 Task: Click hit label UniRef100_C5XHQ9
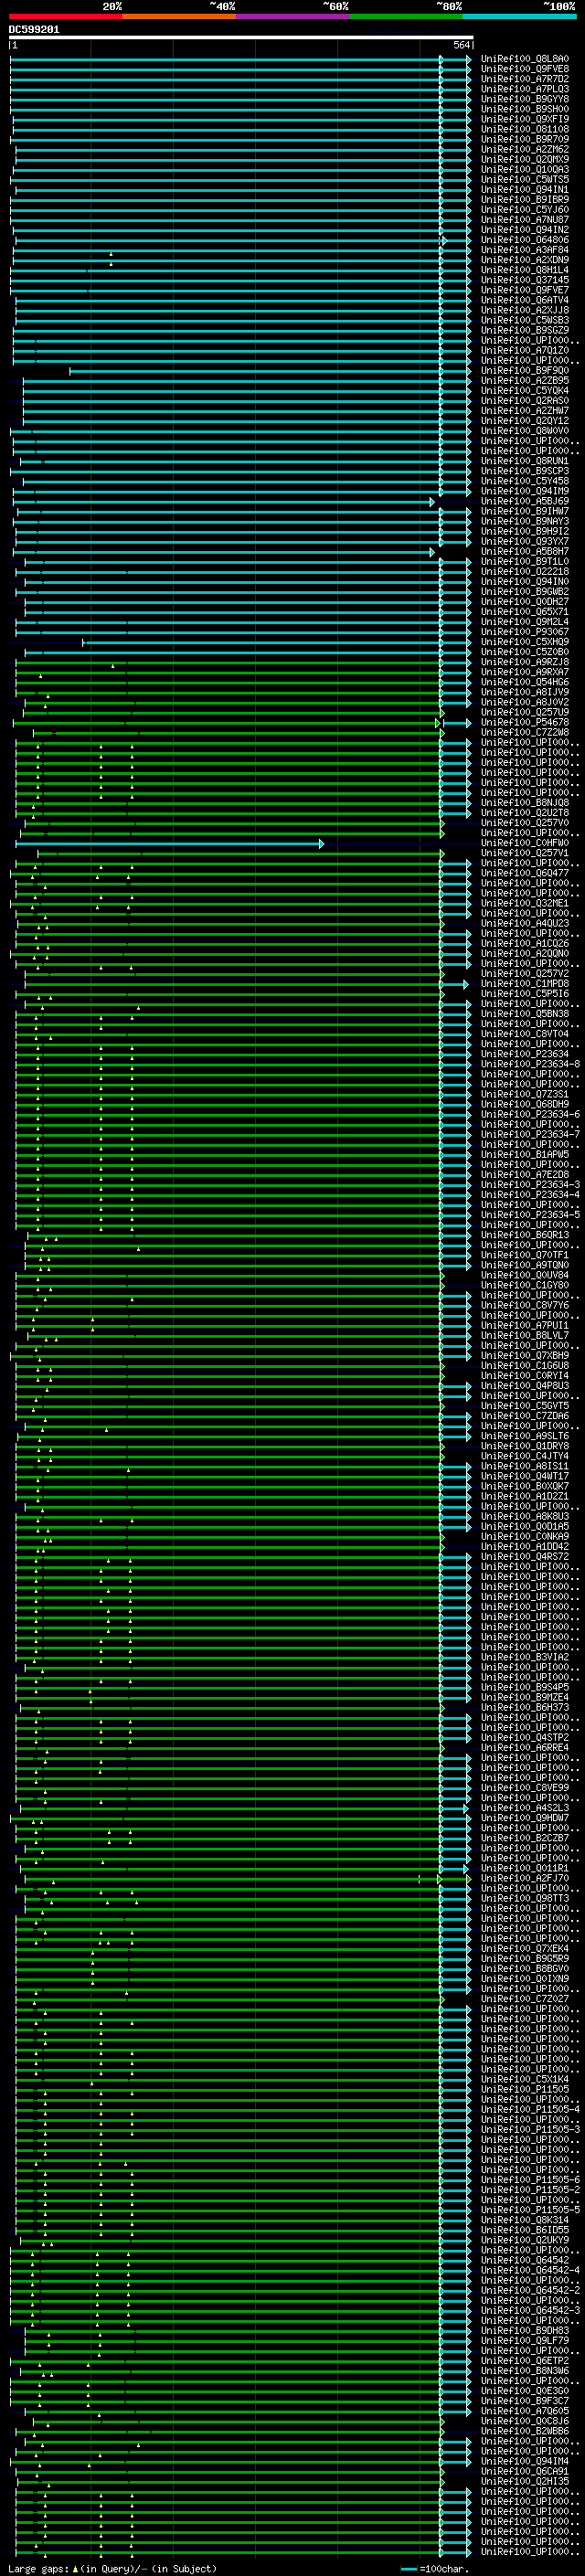(525, 641)
